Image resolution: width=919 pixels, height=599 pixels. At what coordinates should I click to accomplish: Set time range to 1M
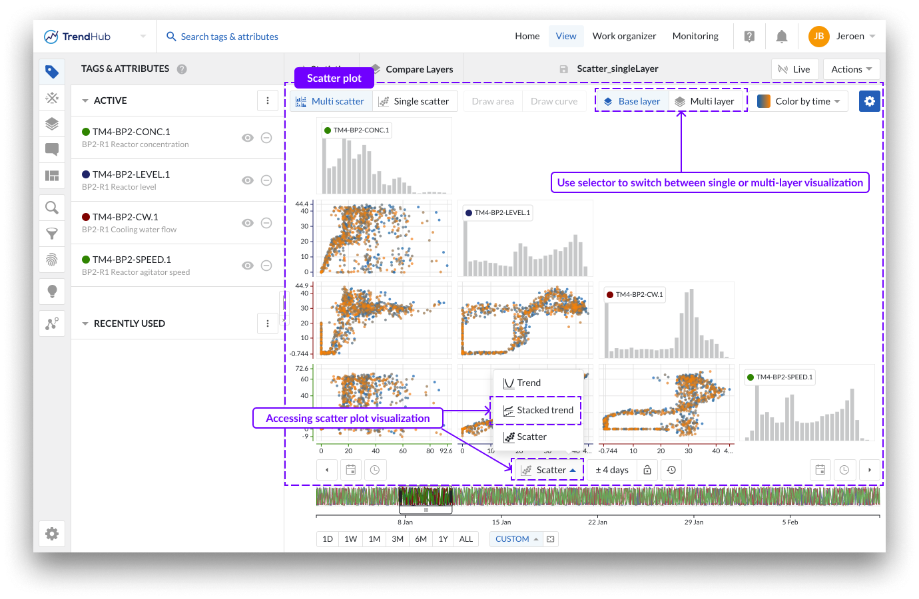pyautogui.click(x=374, y=539)
